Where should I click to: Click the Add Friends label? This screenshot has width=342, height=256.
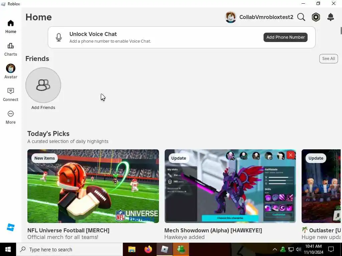43,108
